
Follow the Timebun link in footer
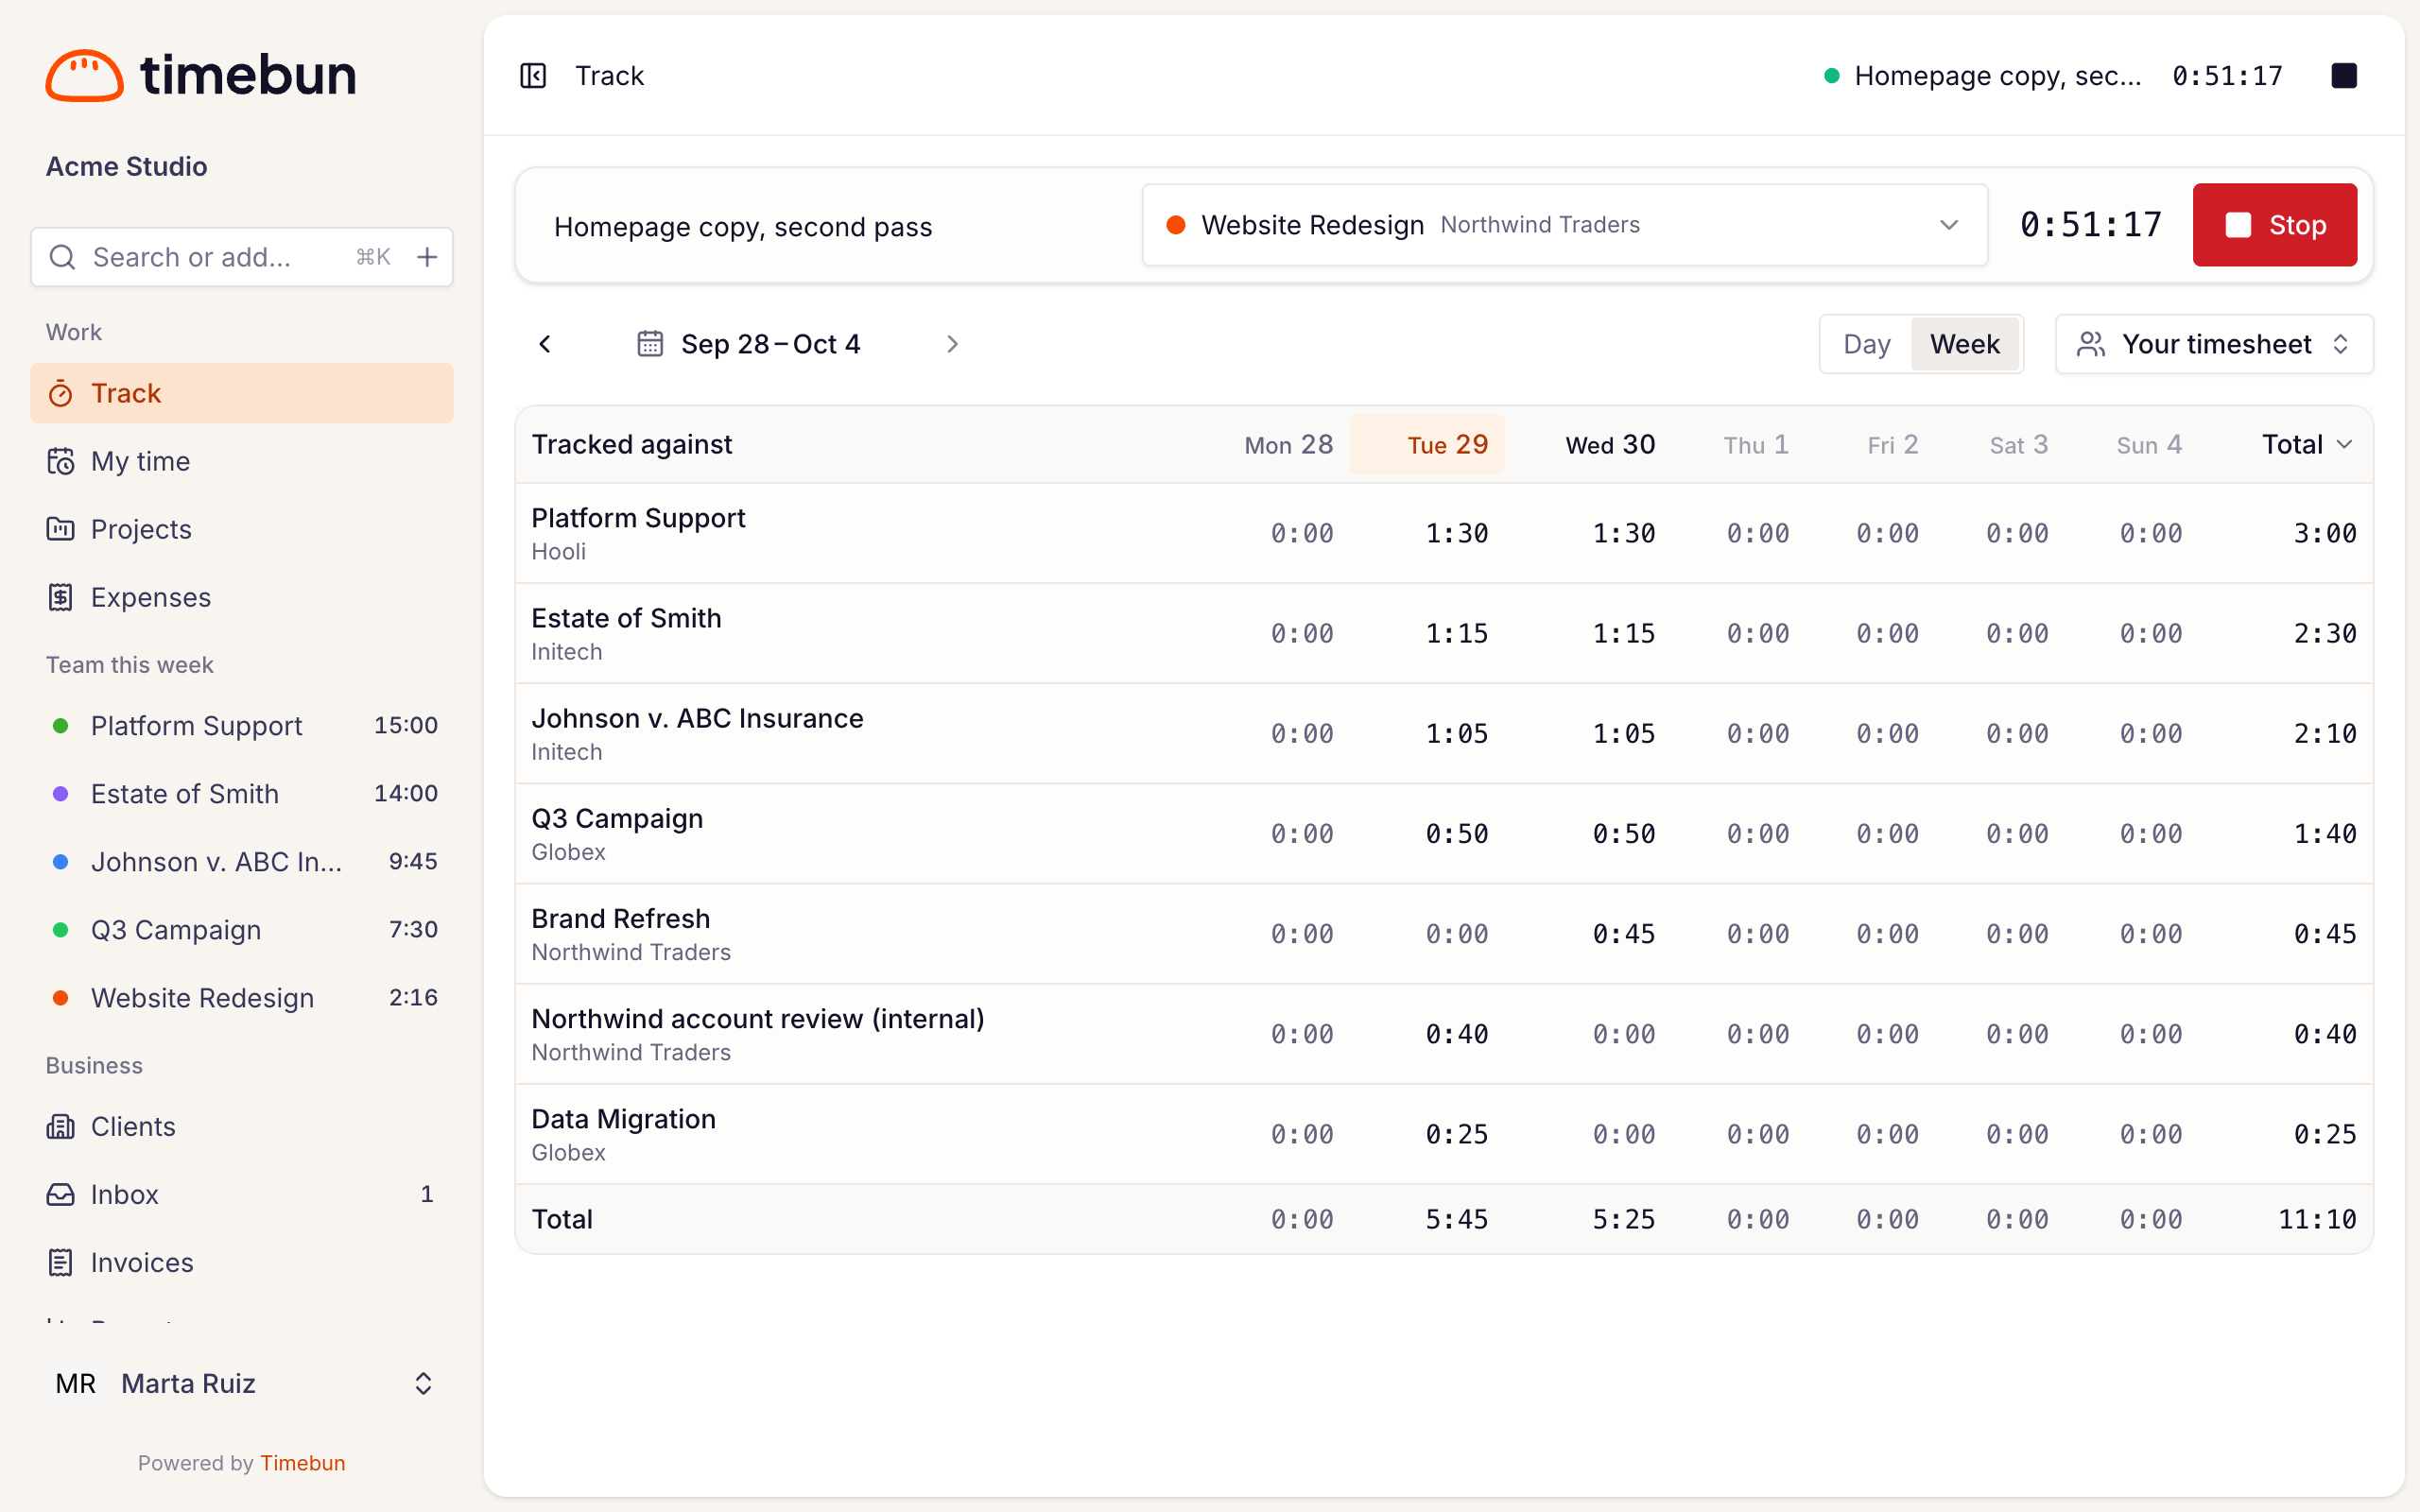point(302,1462)
